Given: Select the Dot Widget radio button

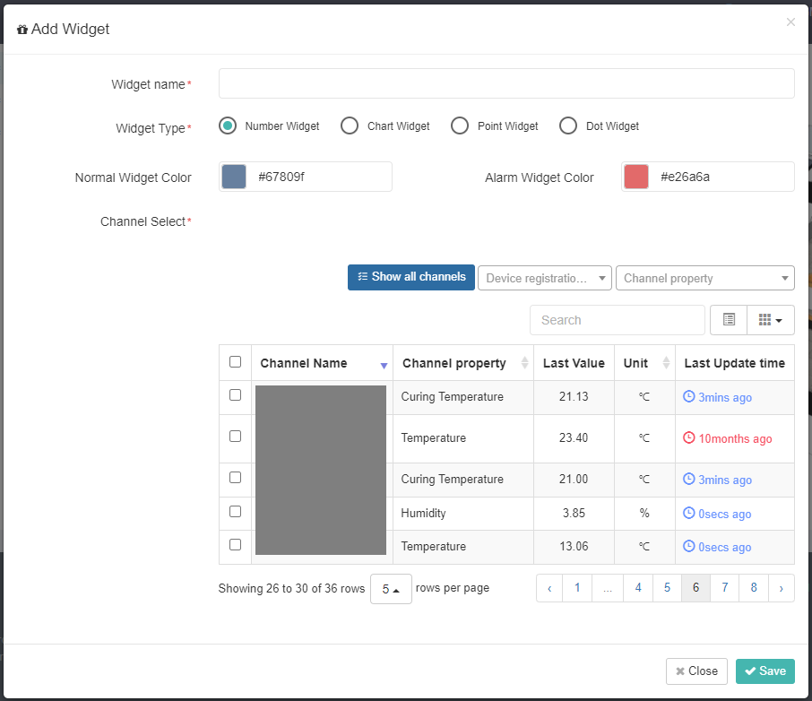Looking at the screenshot, I should click(x=568, y=125).
